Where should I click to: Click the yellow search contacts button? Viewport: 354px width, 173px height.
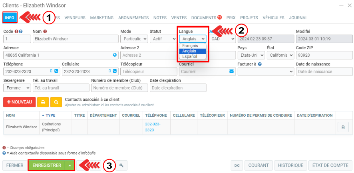56,102
